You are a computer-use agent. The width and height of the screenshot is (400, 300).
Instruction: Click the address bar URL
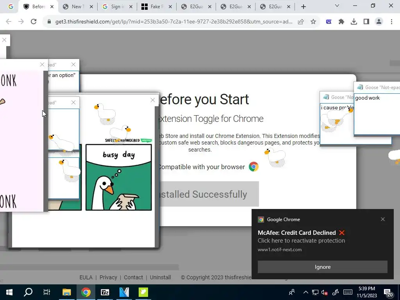click(x=174, y=22)
